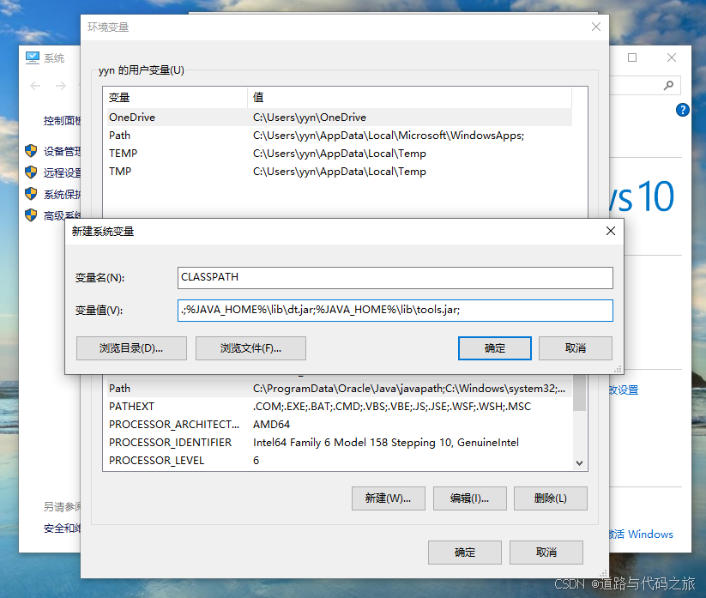
Task: Confirm the new CLASSPATH variable with 确定
Action: (x=493, y=348)
